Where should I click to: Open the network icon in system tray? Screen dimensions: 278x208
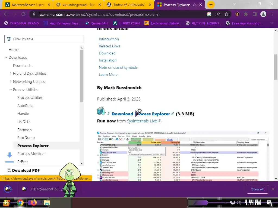pos(232,203)
